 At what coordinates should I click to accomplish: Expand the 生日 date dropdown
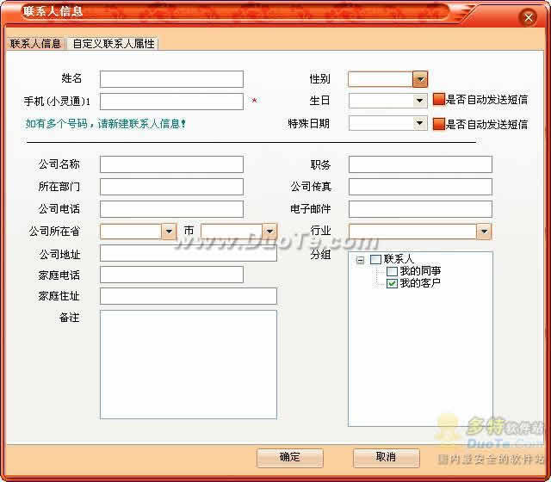[419, 101]
